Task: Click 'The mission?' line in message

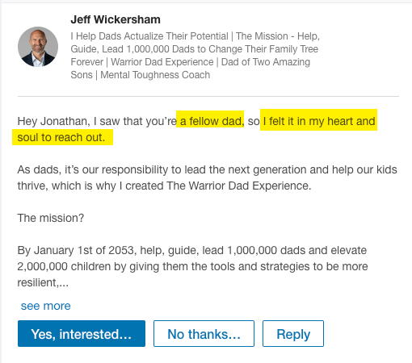Action: coord(51,218)
